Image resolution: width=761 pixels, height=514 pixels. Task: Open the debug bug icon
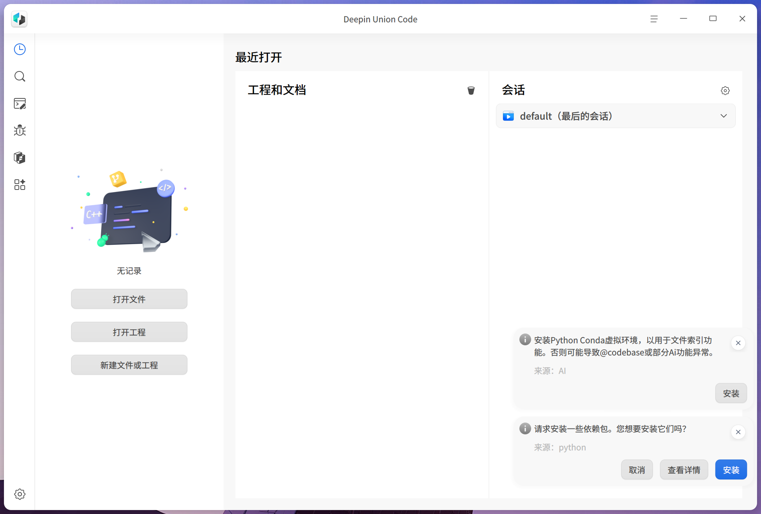pyautogui.click(x=20, y=131)
